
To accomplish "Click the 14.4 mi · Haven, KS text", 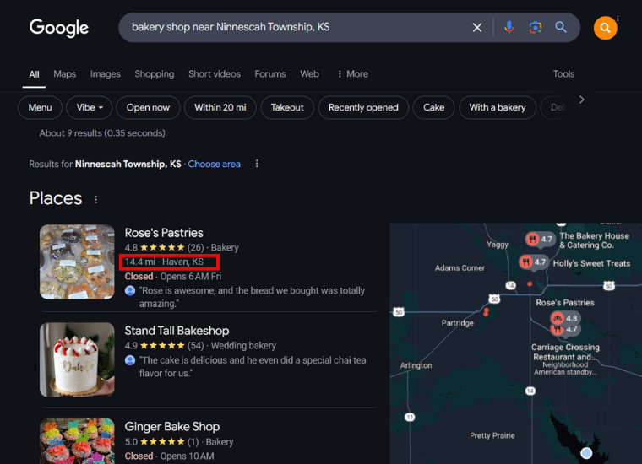I will click(x=164, y=262).
